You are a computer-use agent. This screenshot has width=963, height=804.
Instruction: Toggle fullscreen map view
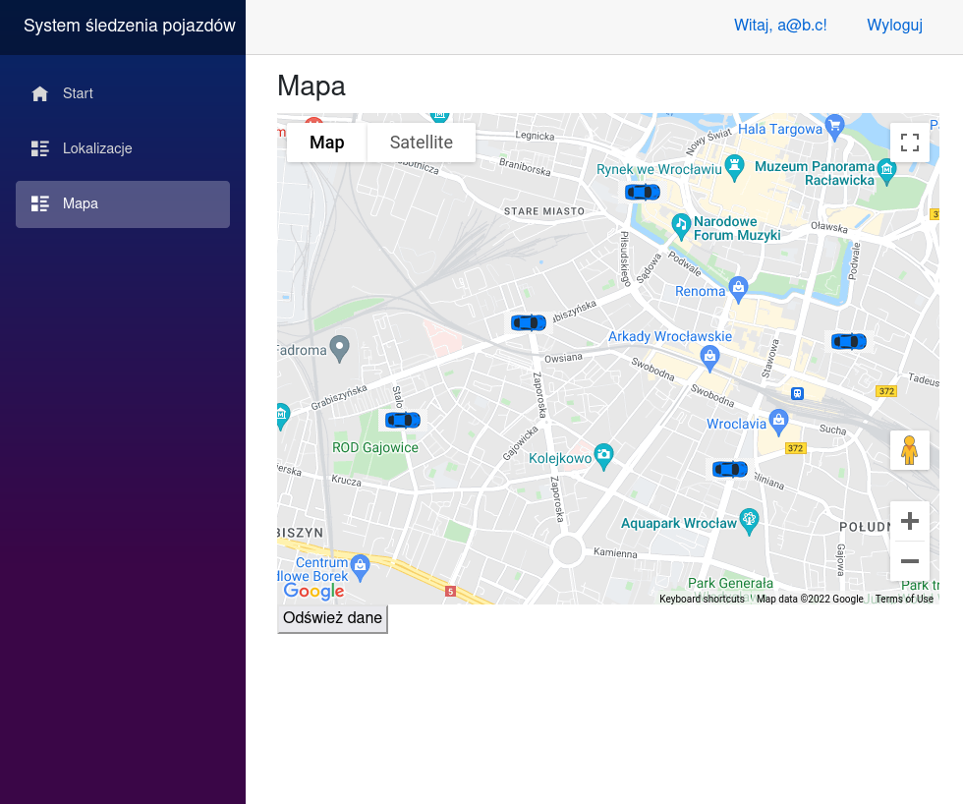(909, 143)
